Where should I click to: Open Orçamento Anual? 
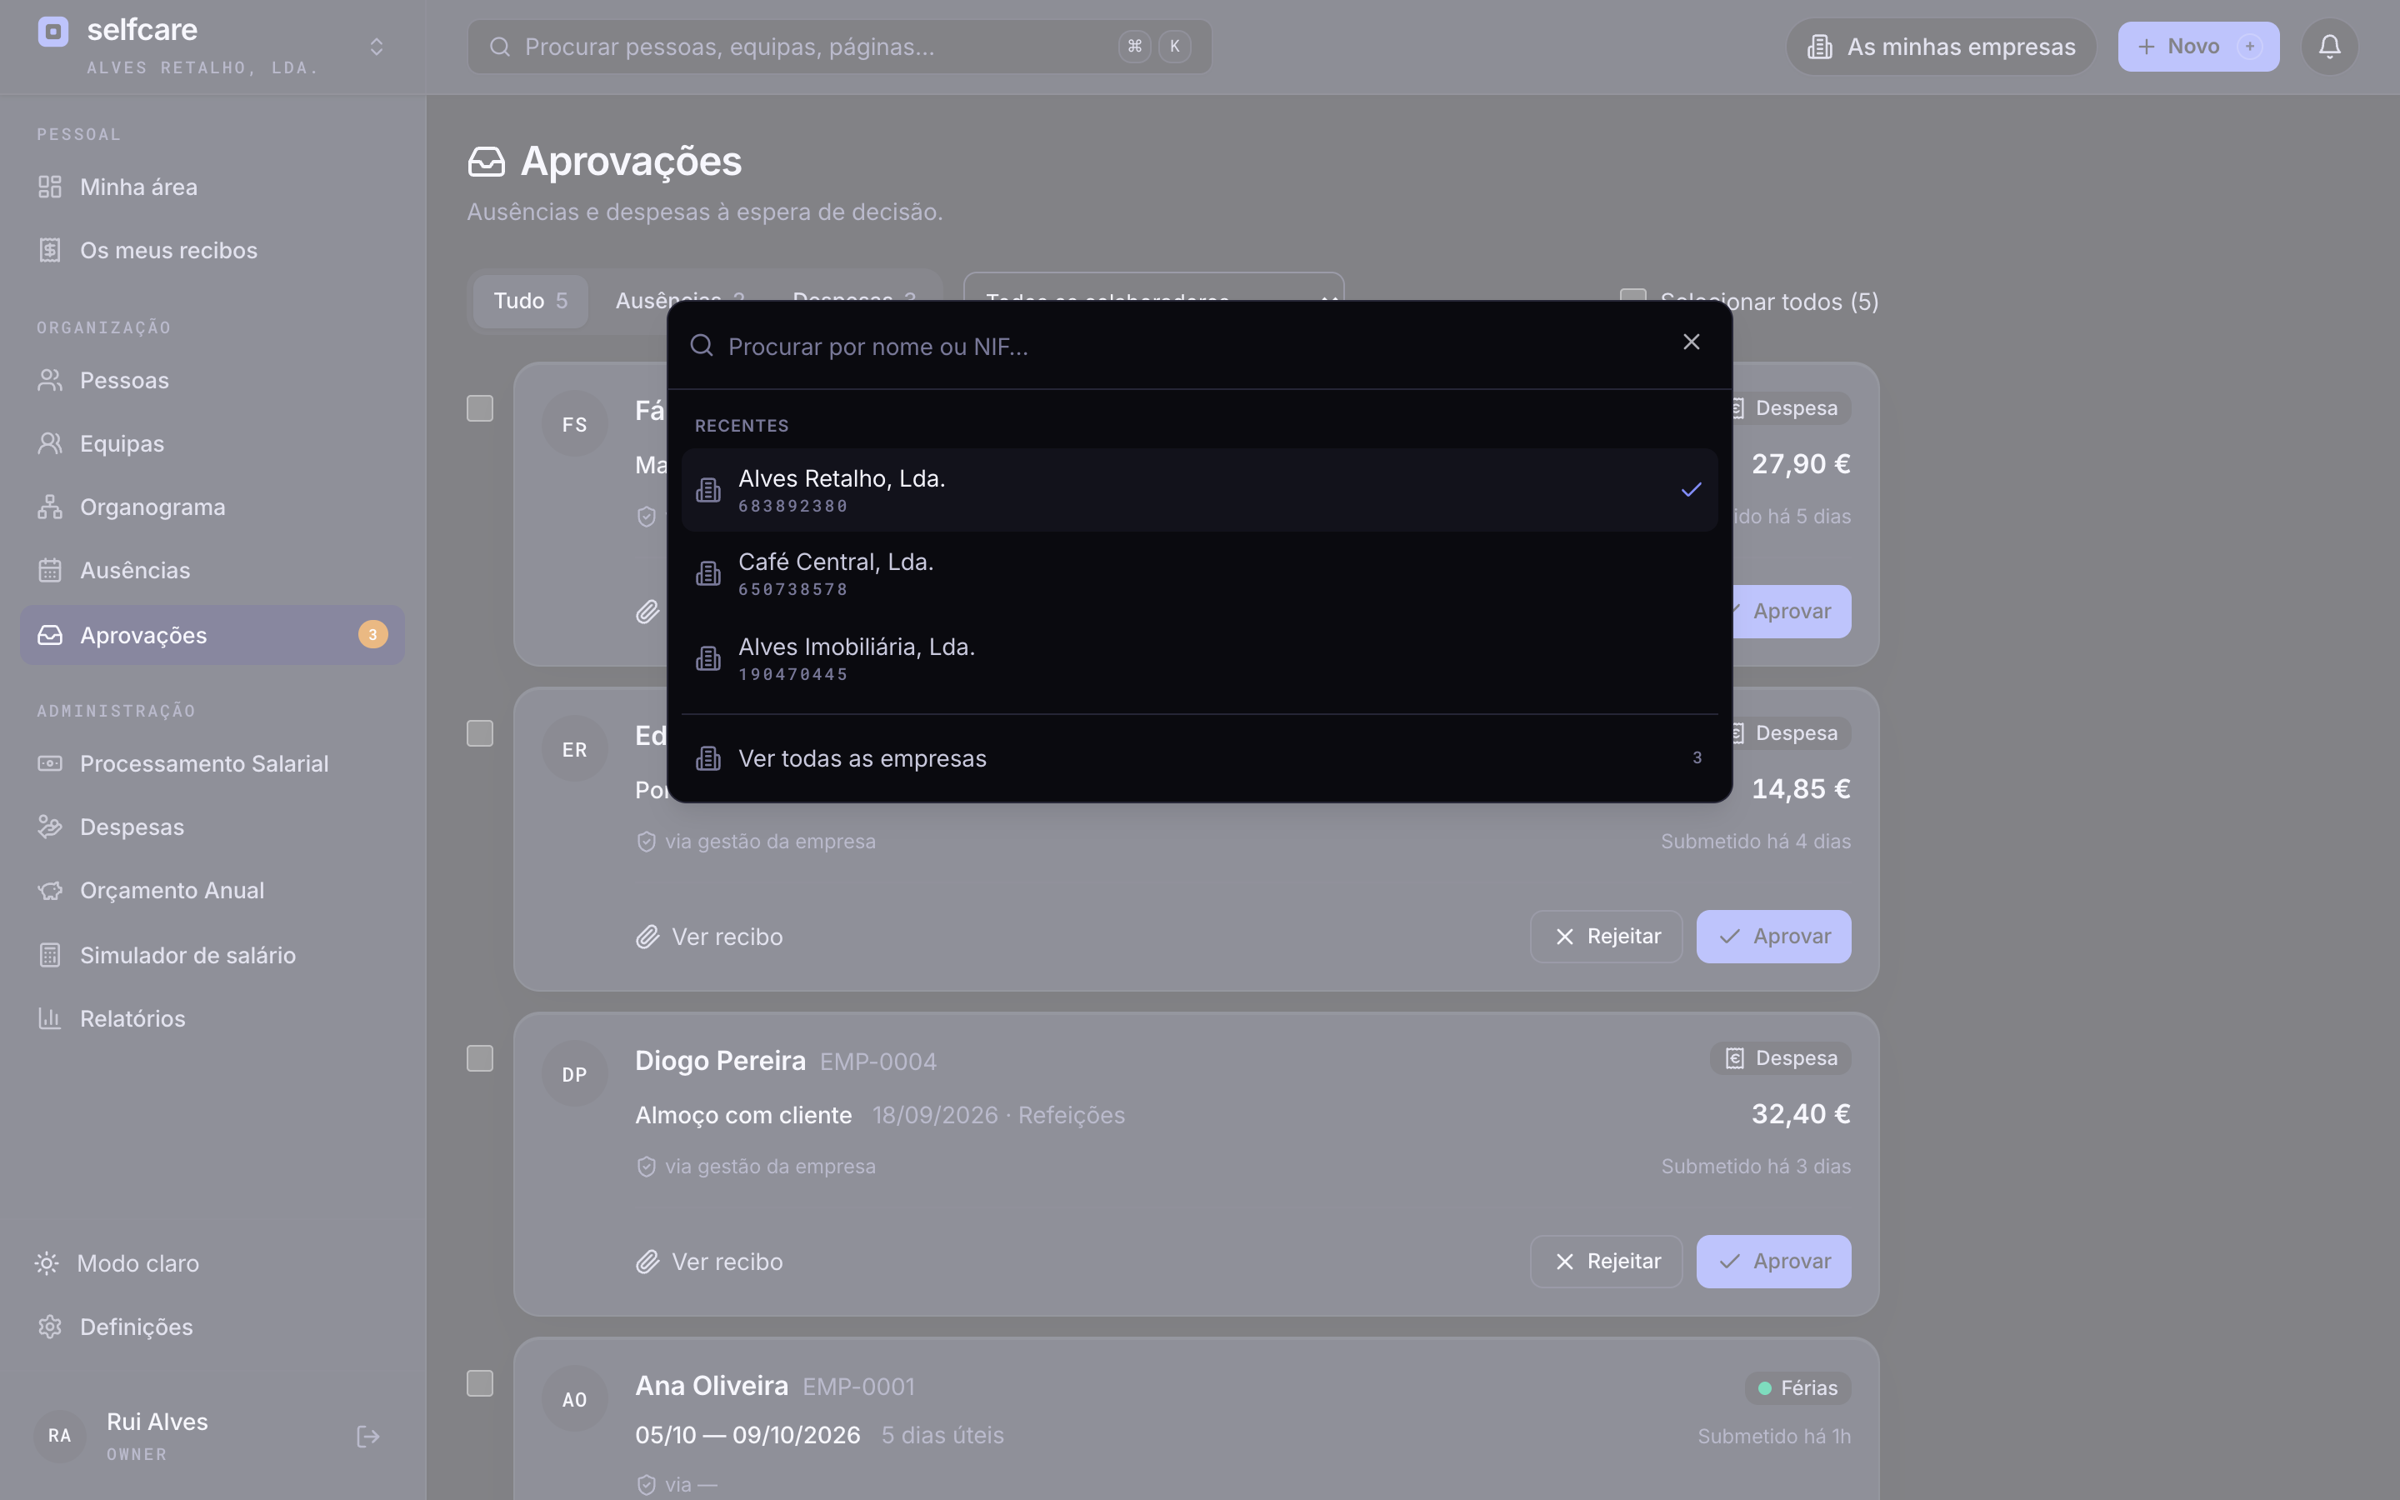(211, 891)
